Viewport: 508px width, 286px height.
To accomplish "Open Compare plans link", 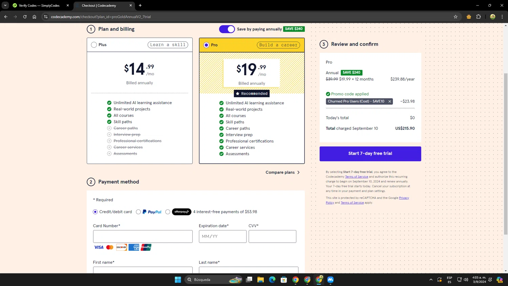I will [283, 172].
